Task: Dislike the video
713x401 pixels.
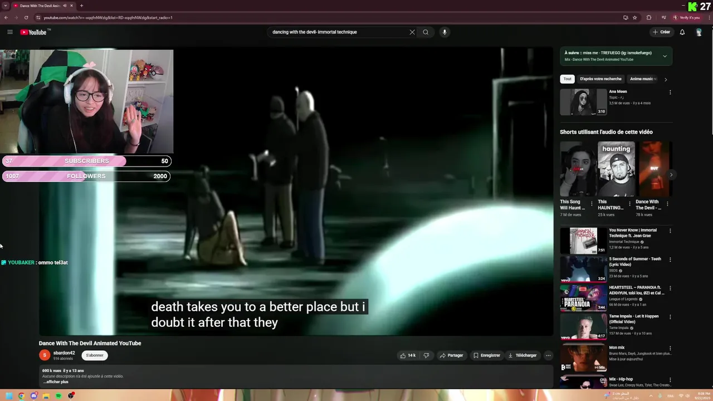Action: point(427,355)
